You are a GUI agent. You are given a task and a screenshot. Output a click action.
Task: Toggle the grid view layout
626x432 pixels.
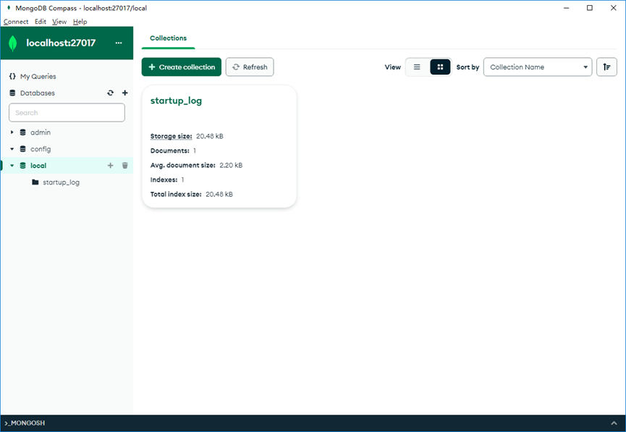click(x=440, y=67)
